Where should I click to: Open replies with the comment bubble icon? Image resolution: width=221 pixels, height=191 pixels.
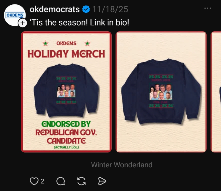tap(61, 181)
